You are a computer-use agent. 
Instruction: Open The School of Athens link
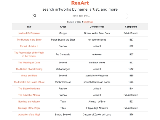pyautogui.click(x=29, y=95)
